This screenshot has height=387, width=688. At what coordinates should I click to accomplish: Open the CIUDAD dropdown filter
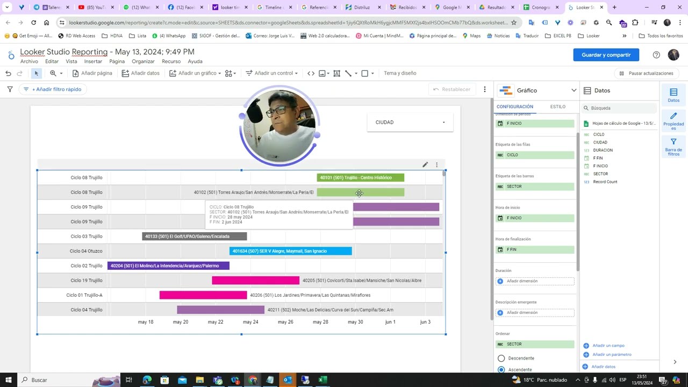click(x=410, y=123)
